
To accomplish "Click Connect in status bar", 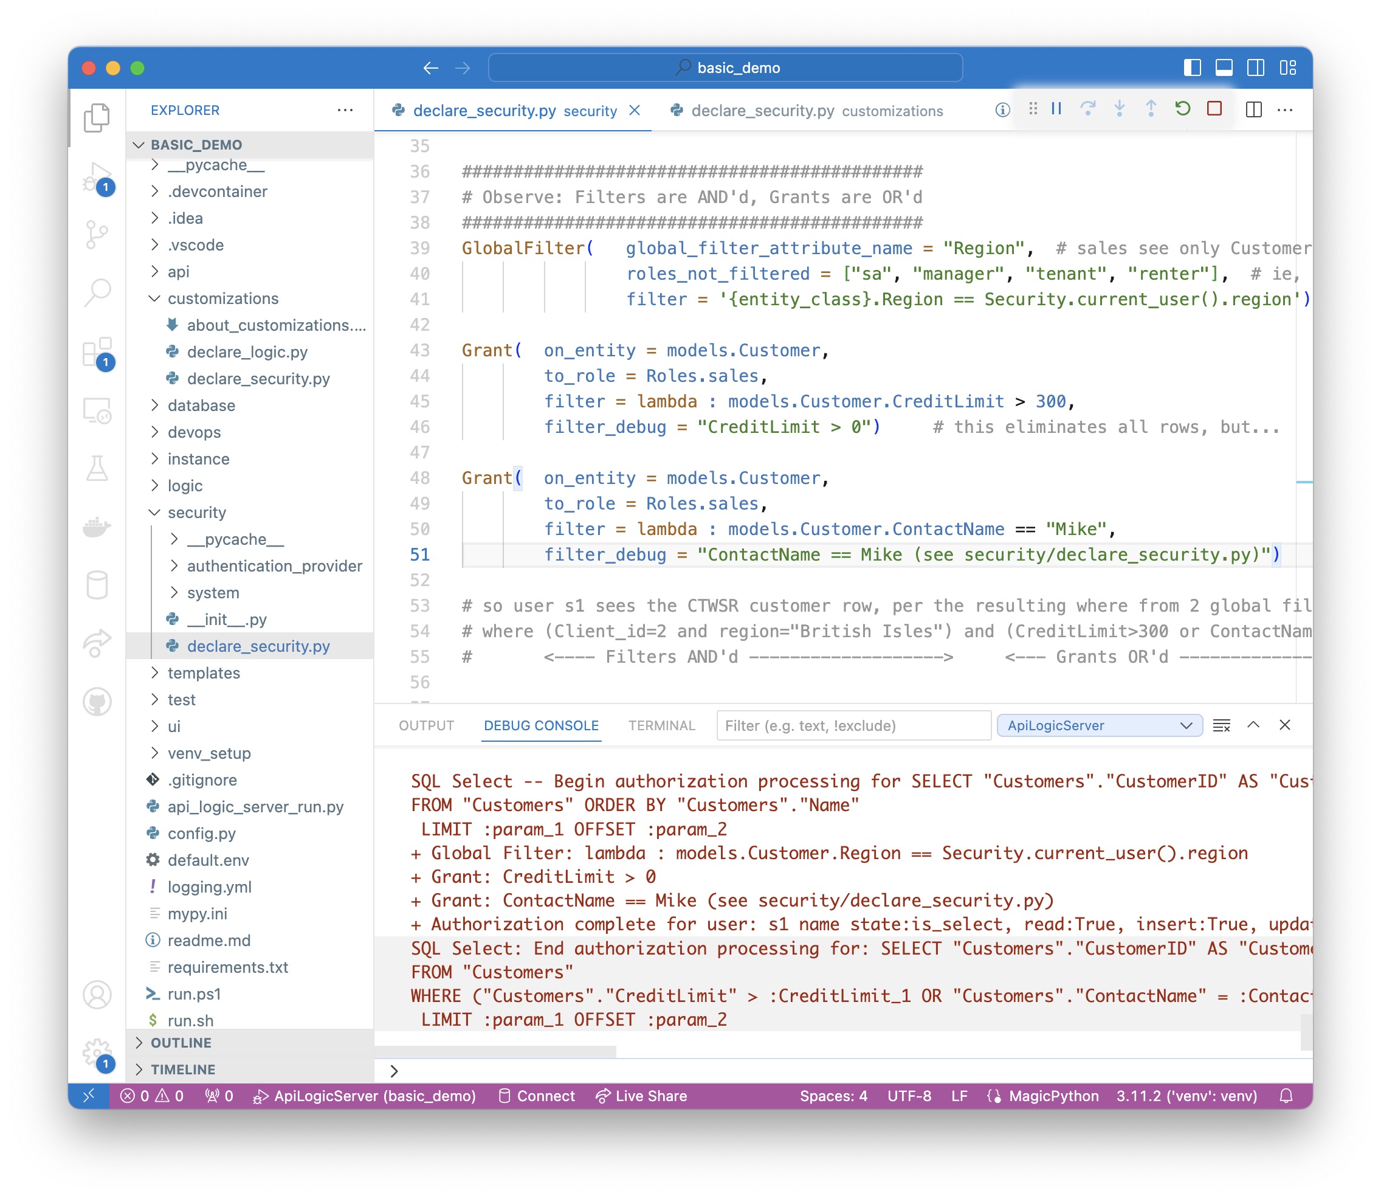I will (x=537, y=1096).
